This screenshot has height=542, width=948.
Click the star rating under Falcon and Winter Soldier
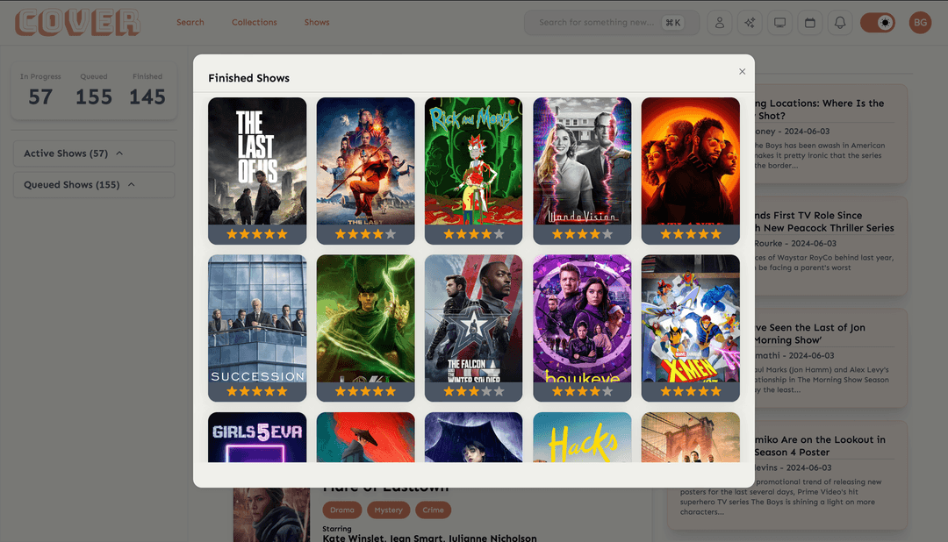473,391
